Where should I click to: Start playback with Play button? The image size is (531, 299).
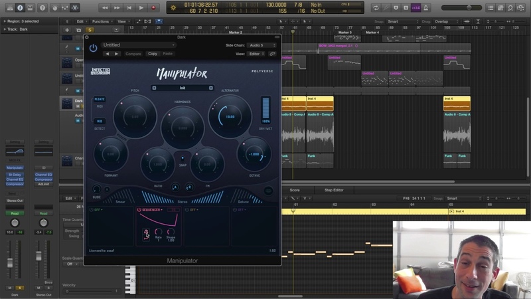pos(141,7)
